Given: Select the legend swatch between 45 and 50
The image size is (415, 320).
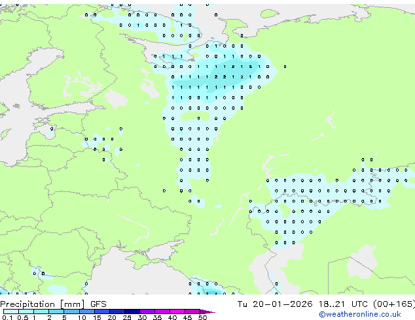Looking at the screenshot, I should point(192,312).
